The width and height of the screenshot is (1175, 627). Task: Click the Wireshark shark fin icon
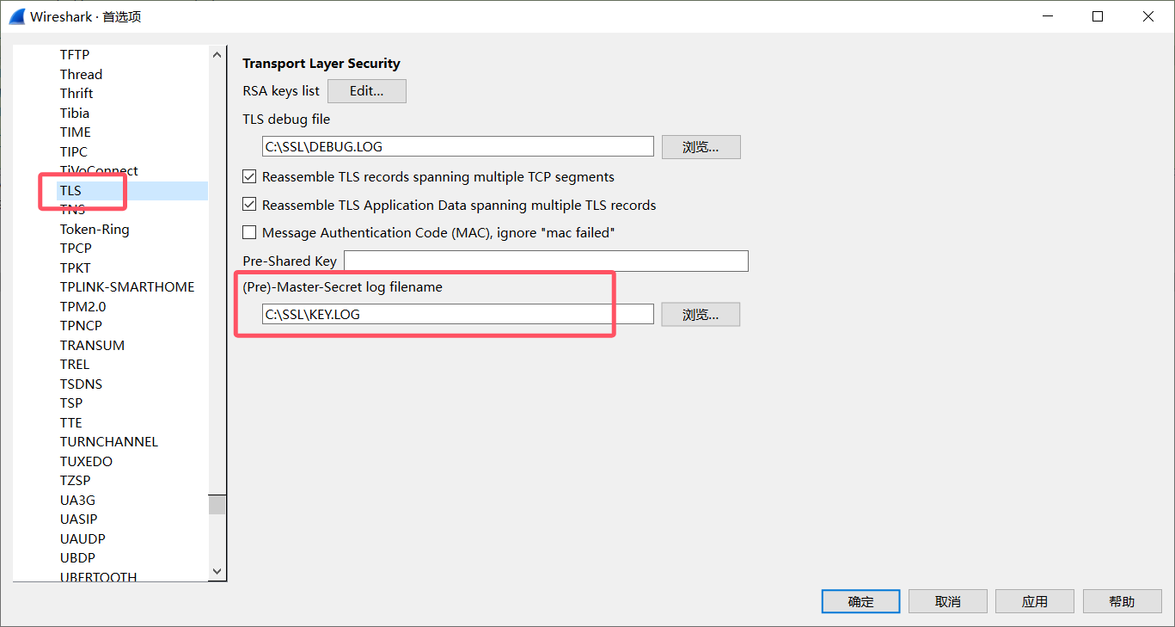(x=16, y=16)
